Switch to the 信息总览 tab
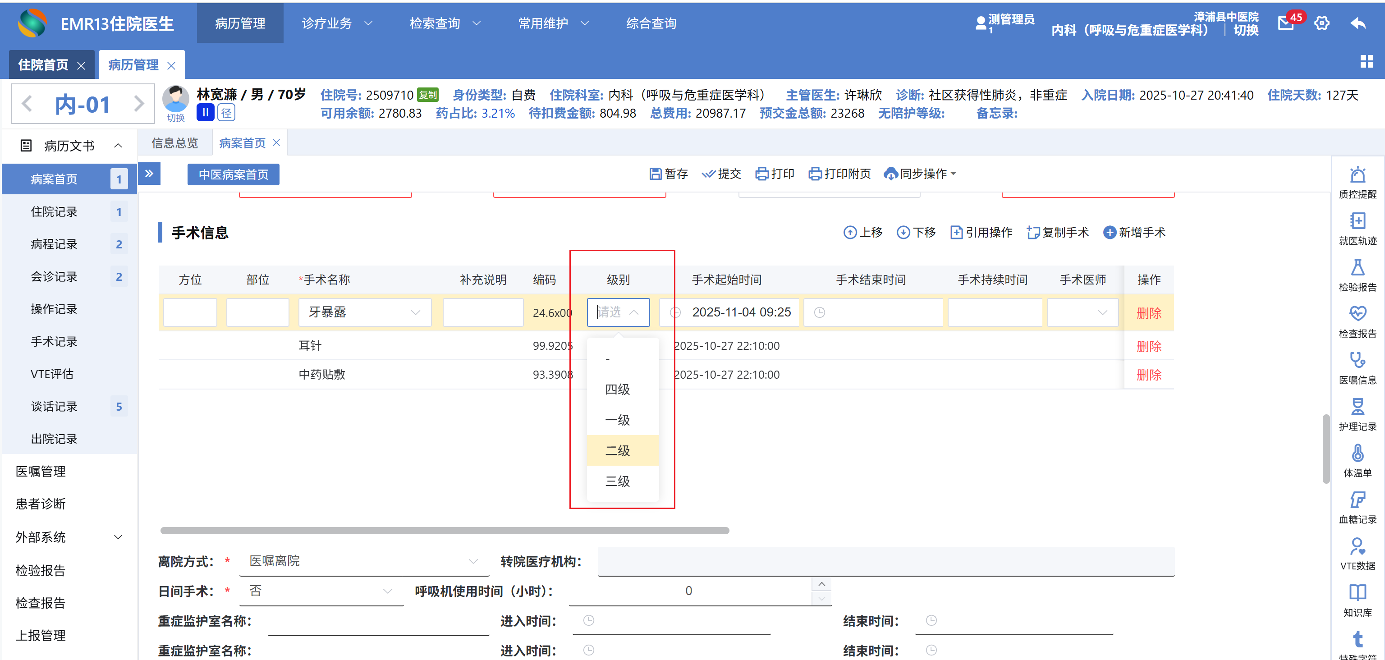This screenshot has height=660, width=1385. 174,143
